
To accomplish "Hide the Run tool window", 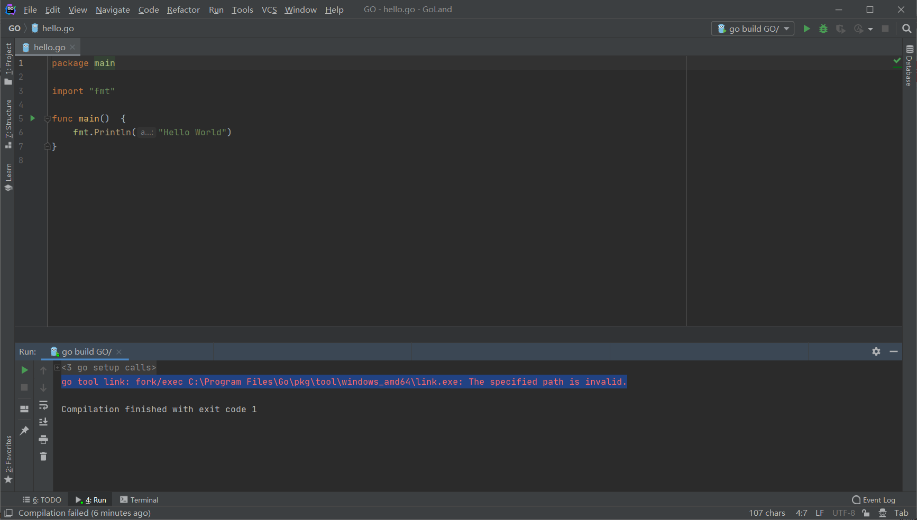I will click(x=894, y=351).
